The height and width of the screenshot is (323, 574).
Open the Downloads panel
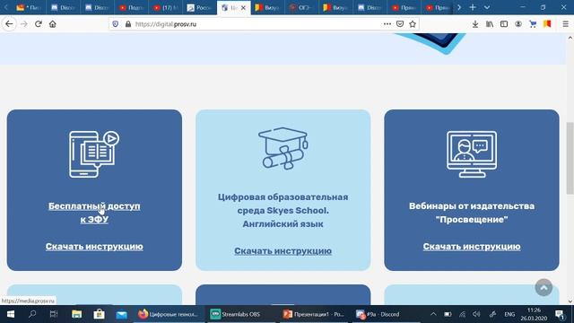[x=475, y=24]
